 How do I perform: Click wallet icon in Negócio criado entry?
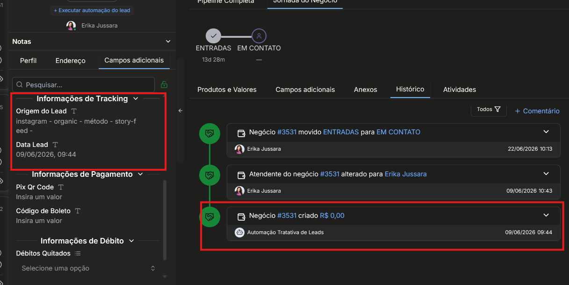241,216
